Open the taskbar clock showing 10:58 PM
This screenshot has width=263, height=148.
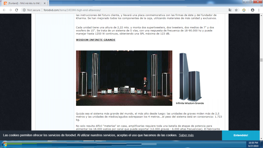pyautogui.click(x=253, y=143)
